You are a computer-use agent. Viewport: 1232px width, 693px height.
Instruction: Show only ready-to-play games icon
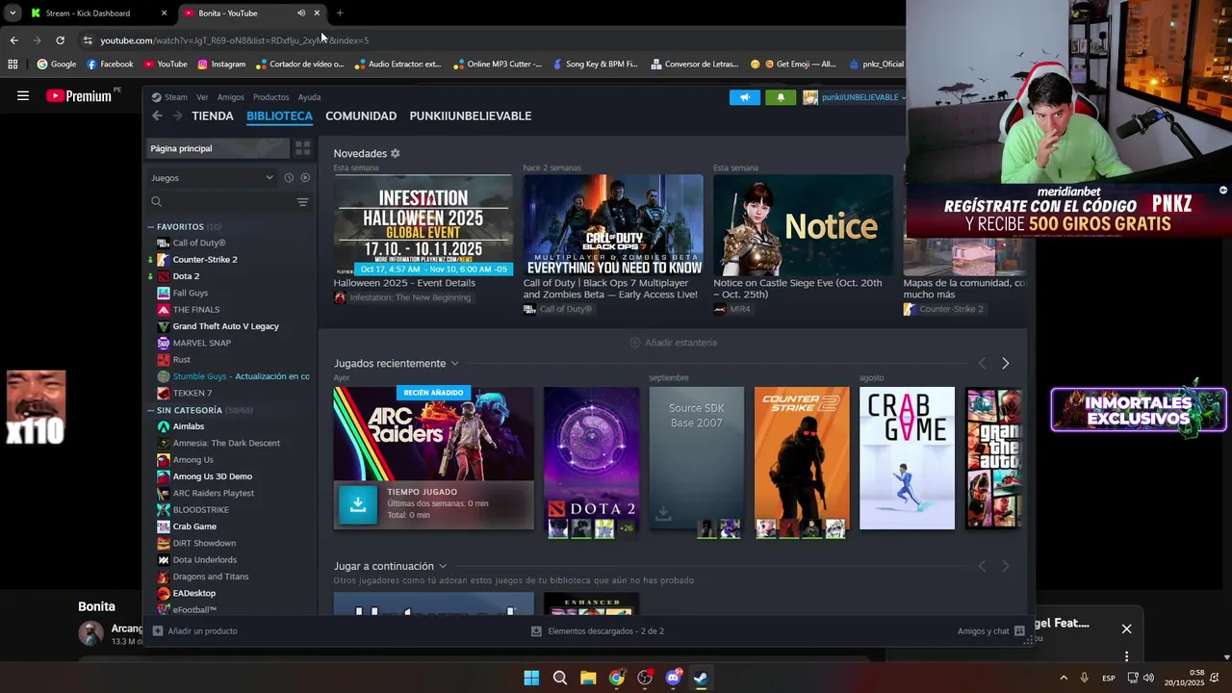pyautogui.click(x=305, y=178)
